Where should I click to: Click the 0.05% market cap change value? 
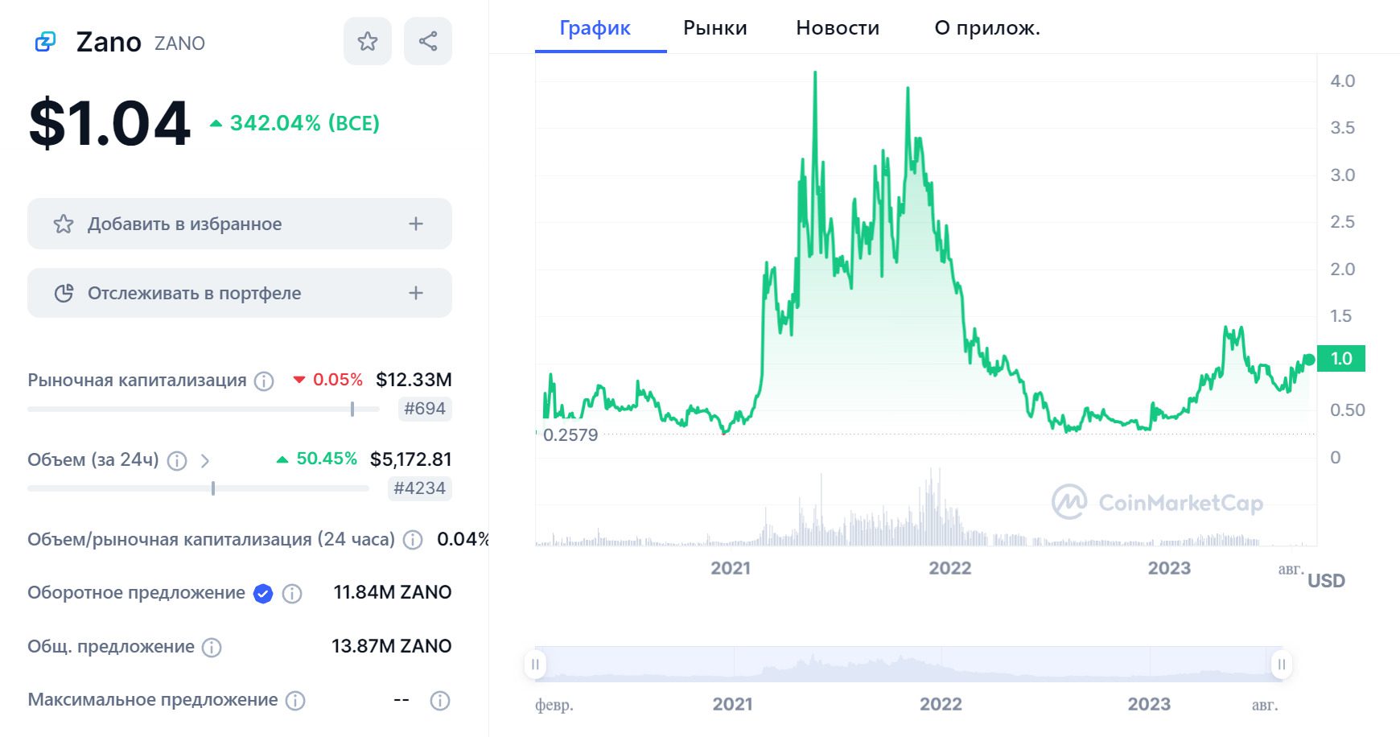coord(338,380)
